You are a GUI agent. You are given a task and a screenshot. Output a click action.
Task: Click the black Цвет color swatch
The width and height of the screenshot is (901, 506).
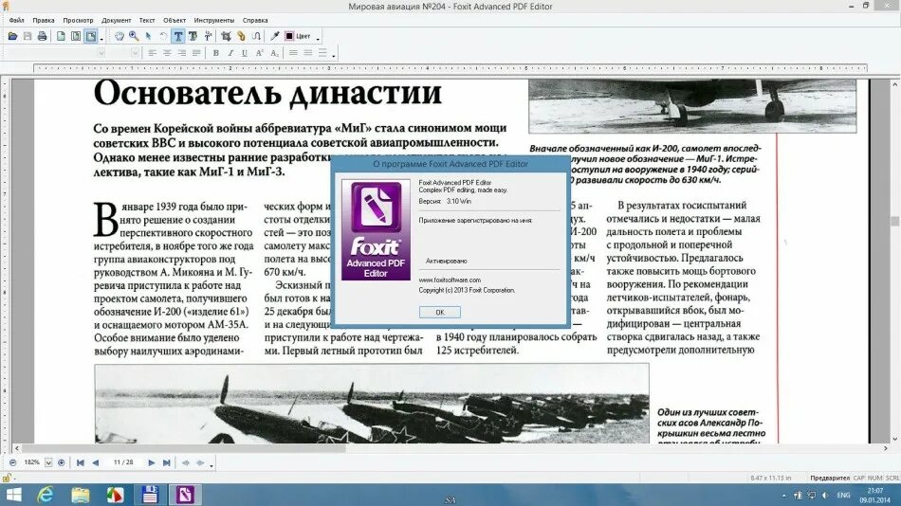(x=289, y=36)
